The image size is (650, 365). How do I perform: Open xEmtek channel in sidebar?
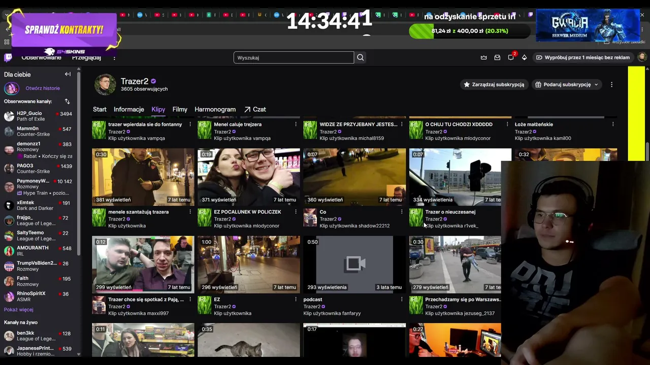39,205
